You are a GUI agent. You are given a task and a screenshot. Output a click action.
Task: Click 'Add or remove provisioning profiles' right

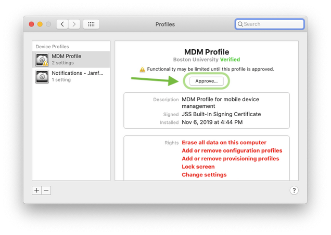pyautogui.click(x=231, y=158)
